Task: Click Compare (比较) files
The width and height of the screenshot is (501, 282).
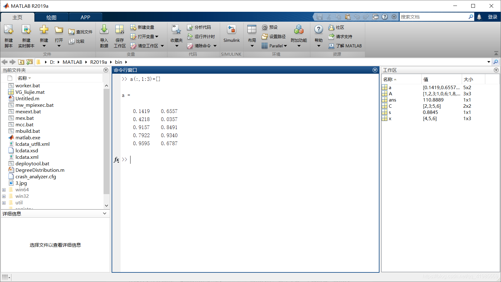Action: pyautogui.click(x=77, y=41)
